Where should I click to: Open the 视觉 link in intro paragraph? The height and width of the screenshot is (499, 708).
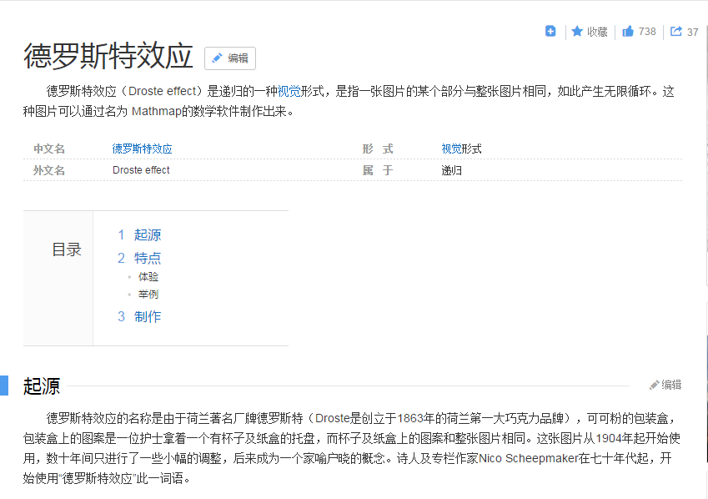pyautogui.click(x=289, y=91)
